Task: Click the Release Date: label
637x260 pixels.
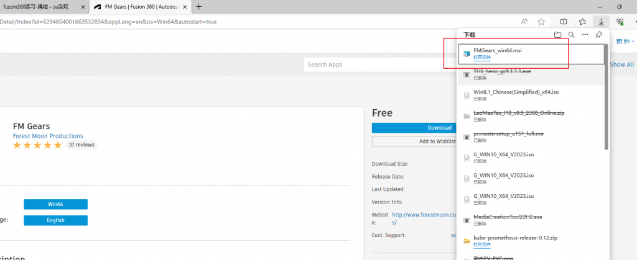Action: click(388, 177)
